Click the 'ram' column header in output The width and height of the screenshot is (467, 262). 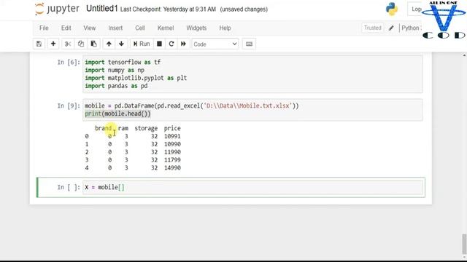pos(123,128)
